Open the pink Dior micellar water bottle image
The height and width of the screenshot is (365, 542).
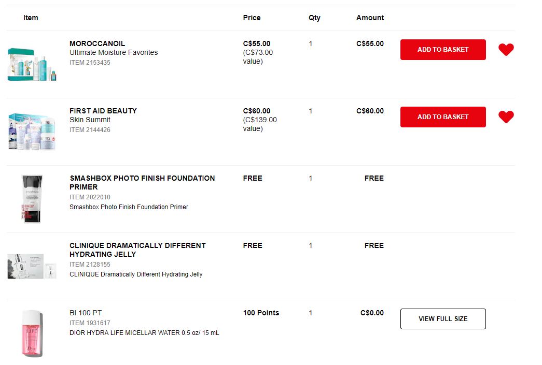pyautogui.click(x=32, y=333)
